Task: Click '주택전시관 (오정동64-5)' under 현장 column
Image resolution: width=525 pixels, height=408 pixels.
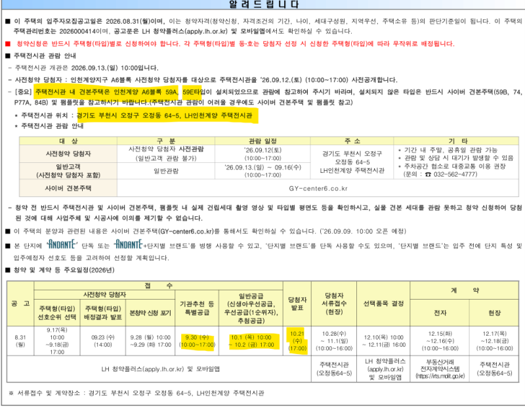Action: coord(494,369)
